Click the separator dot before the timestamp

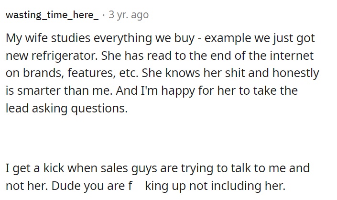point(104,15)
